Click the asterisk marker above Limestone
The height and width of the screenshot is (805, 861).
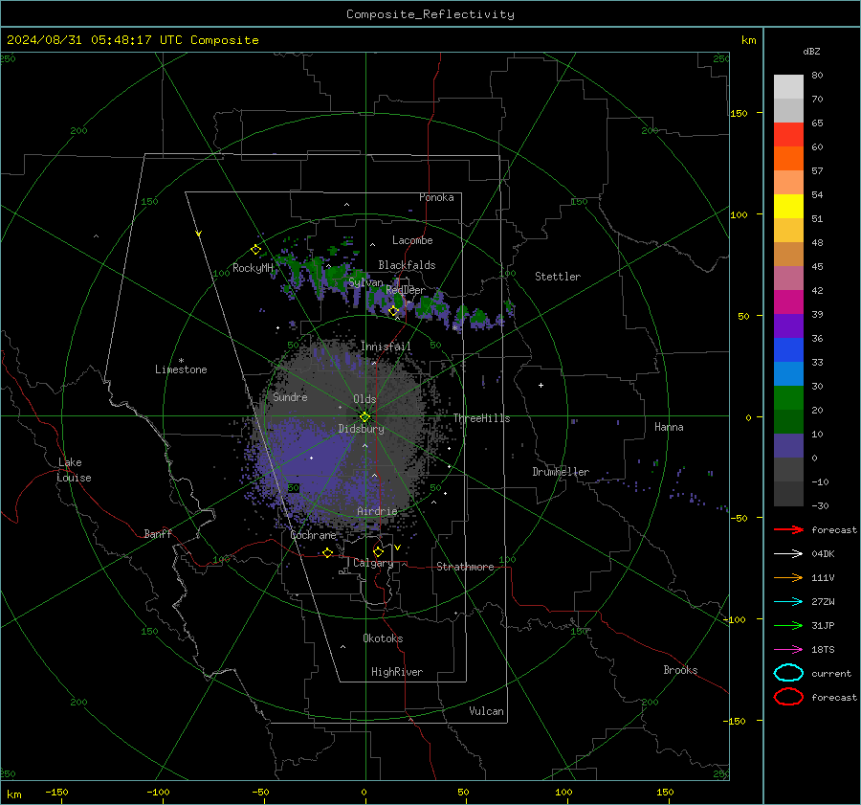[181, 361]
